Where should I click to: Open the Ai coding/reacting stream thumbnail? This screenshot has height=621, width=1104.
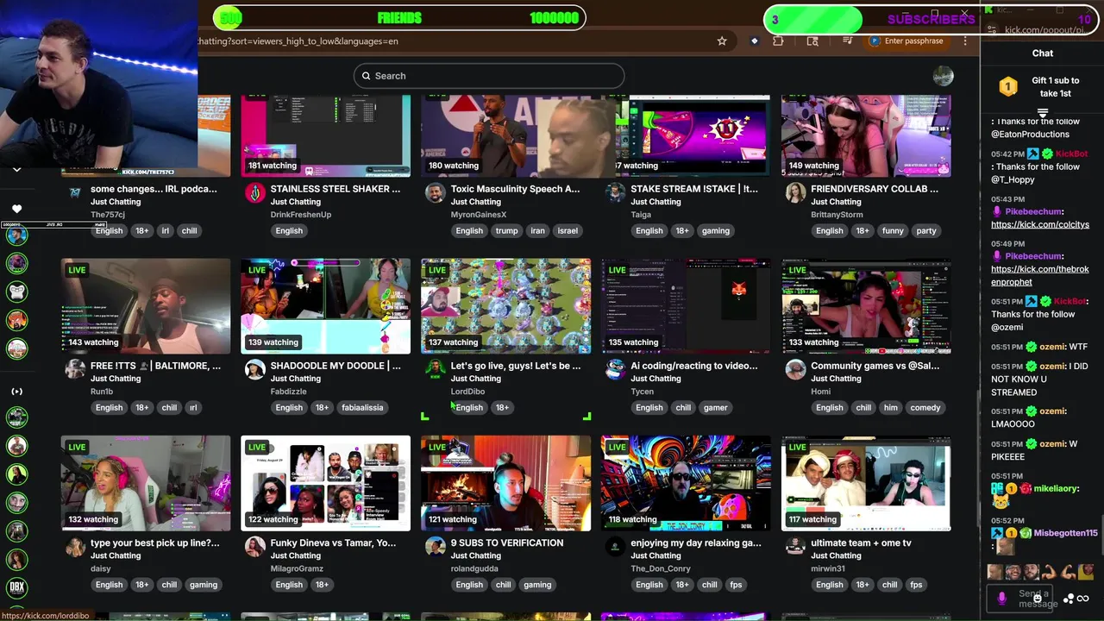click(x=687, y=306)
